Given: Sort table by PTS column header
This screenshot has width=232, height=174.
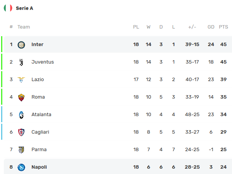Looking at the screenshot, I should 223,27.
